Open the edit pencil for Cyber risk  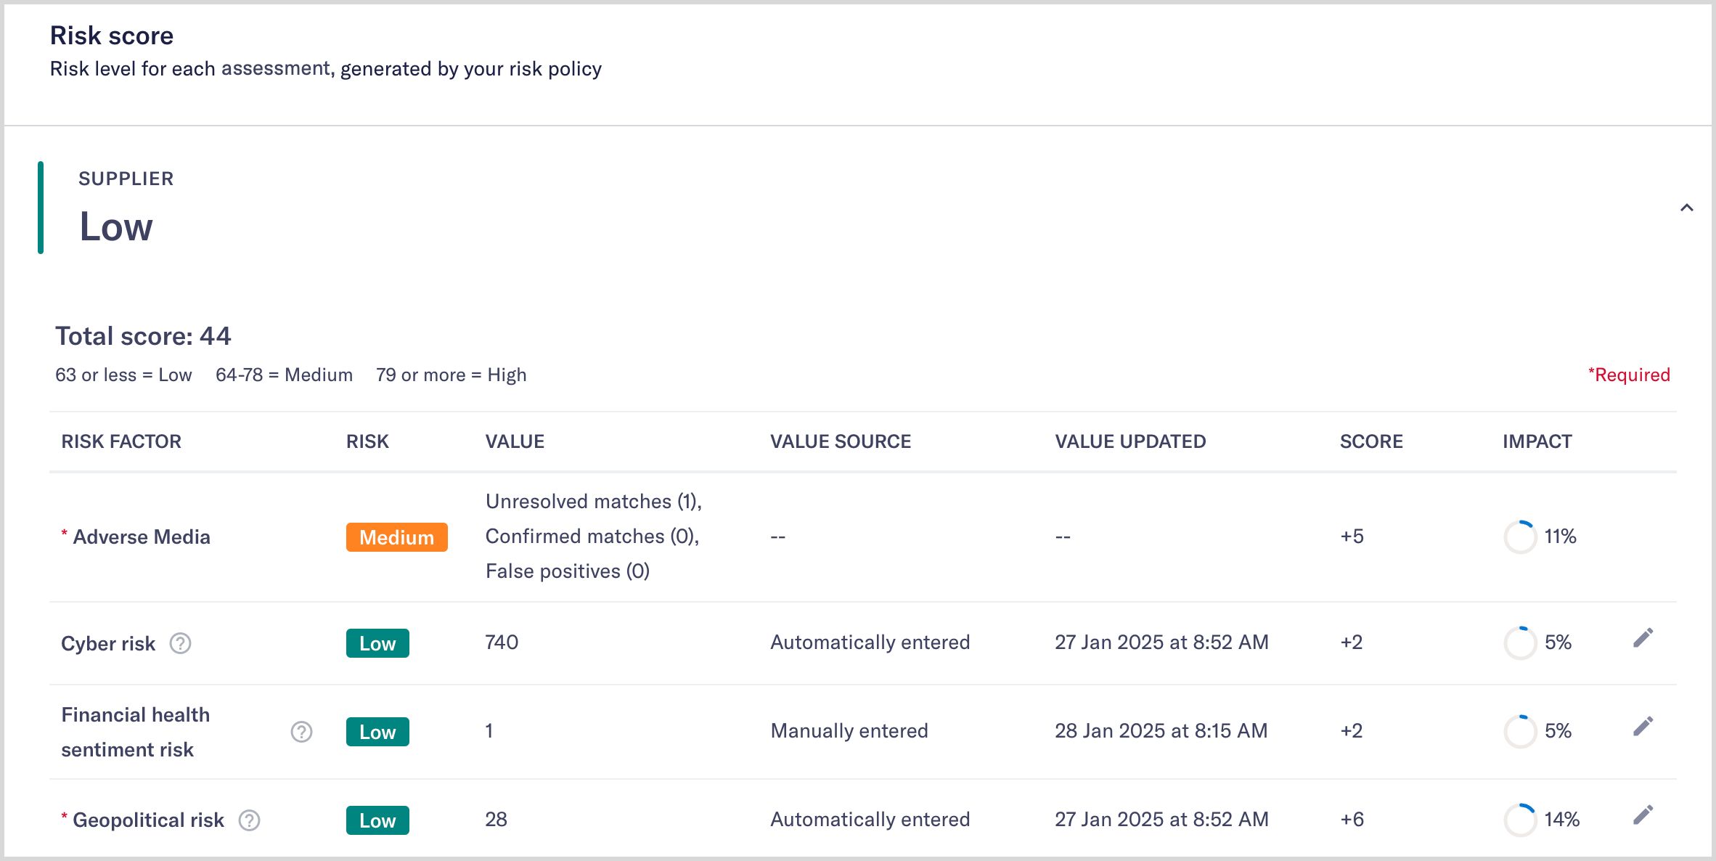pos(1643,637)
